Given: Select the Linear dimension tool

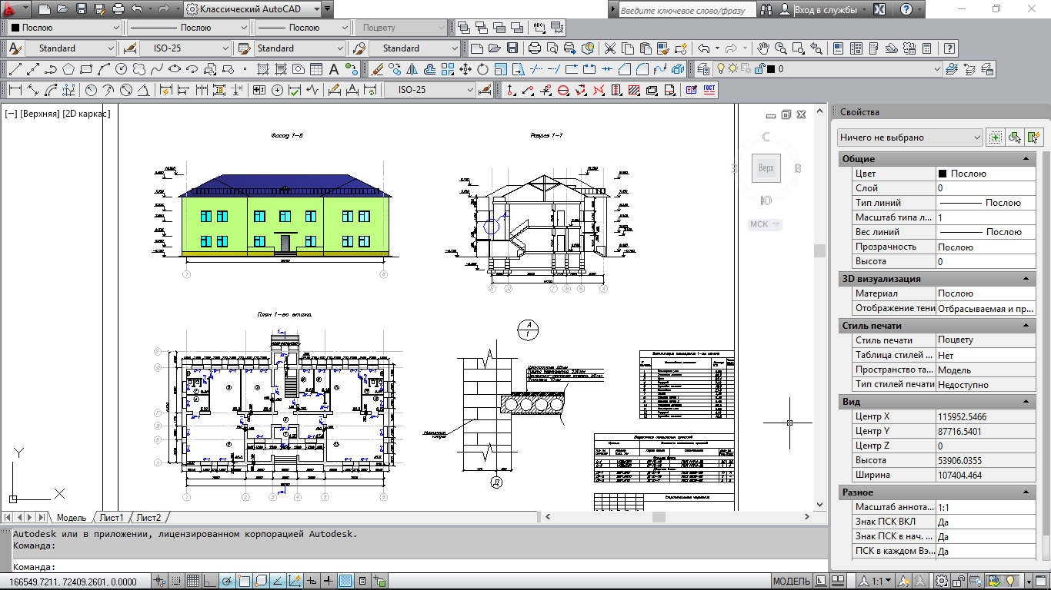Looking at the screenshot, I should click(x=15, y=90).
